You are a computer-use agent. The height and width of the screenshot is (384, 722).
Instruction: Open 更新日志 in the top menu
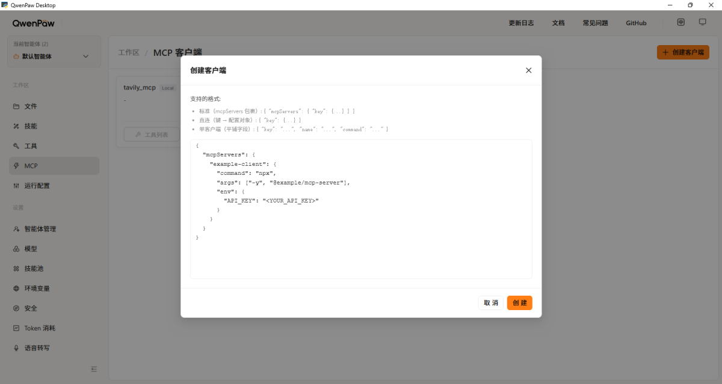click(x=521, y=23)
